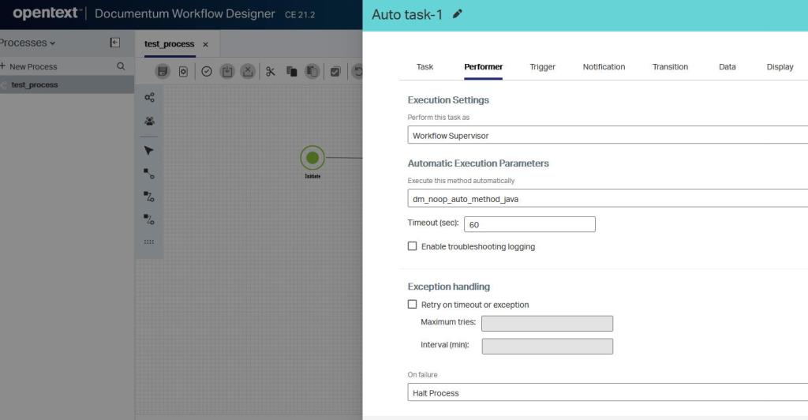Select the second angled flow connector tool
Image resolution: width=808 pixels, height=420 pixels.
point(149,219)
